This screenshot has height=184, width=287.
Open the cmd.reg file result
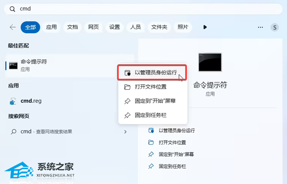click(31, 101)
